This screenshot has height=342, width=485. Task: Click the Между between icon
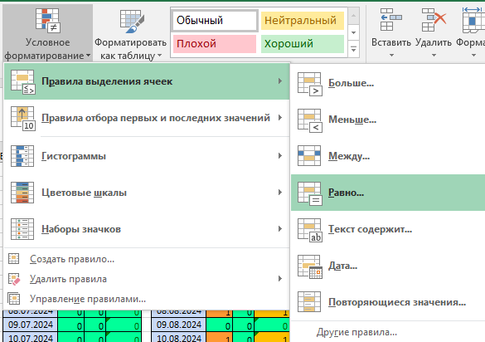pos(309,156)
